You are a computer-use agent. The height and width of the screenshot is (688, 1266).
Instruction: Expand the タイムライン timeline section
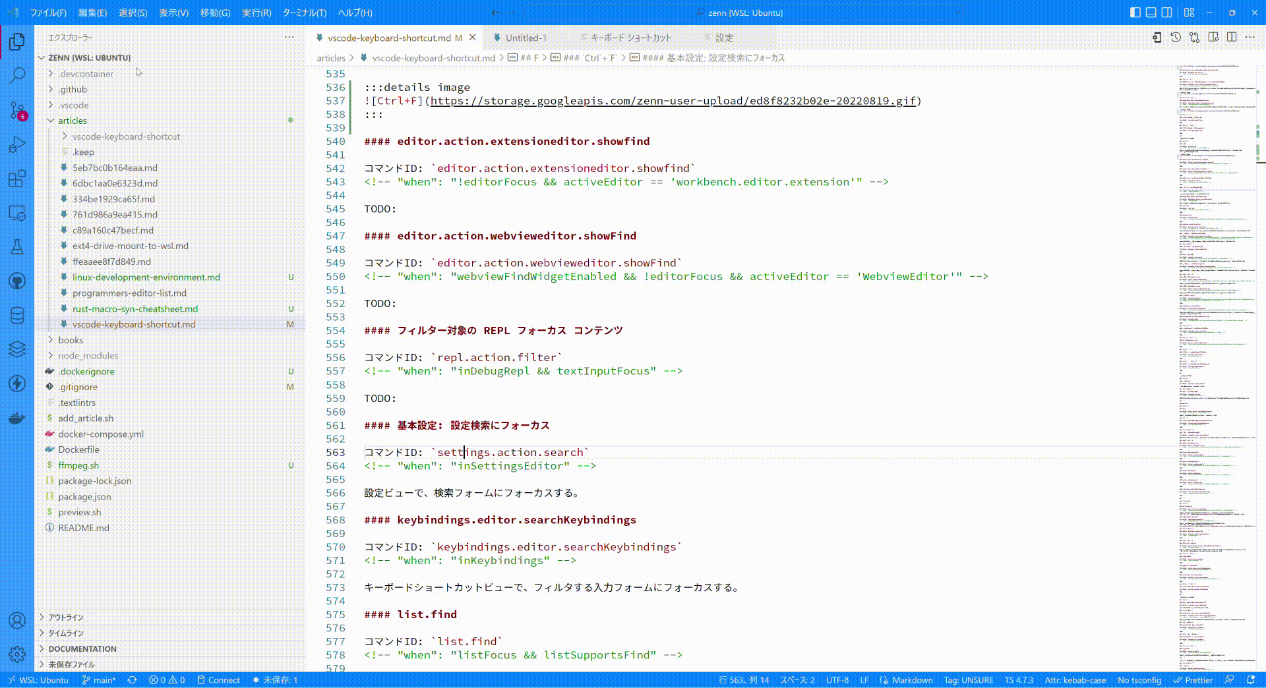tap(170, 633)
